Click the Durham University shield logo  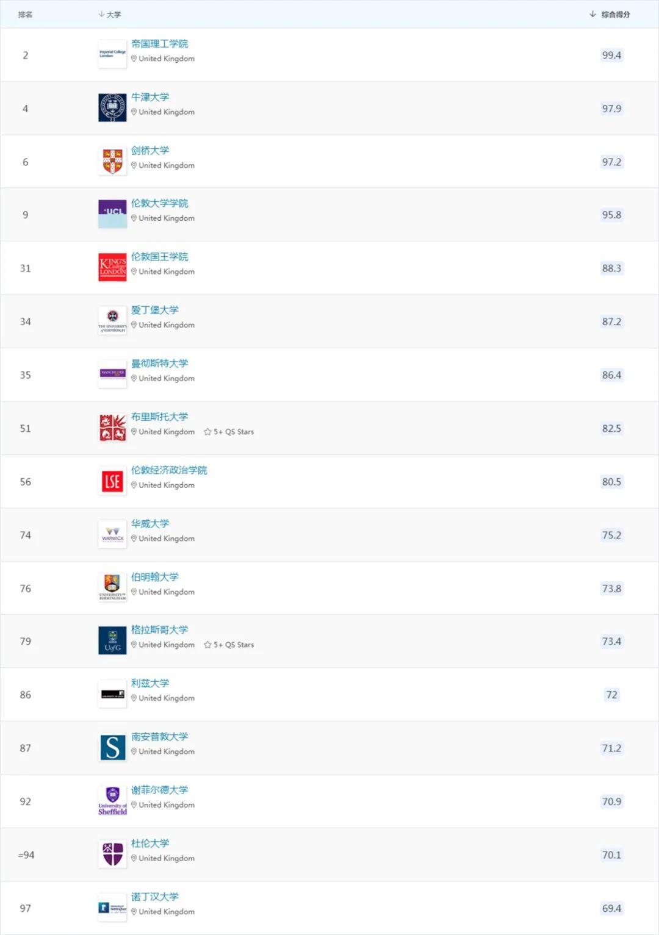point(112,854)
